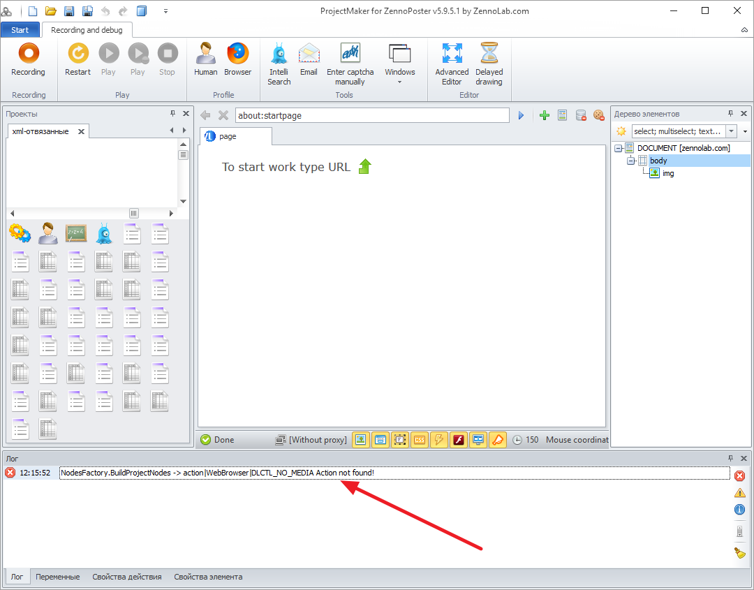754x590 pixels.
Task: Close the Дерево элементов panel
Action: [744, 114]
